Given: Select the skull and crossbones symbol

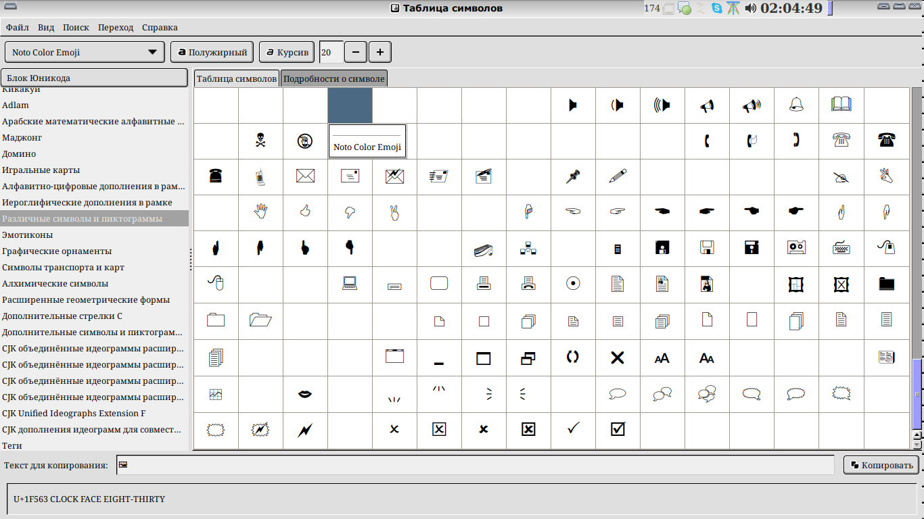Looking at the screenshot, I should (x=260, y=141).
